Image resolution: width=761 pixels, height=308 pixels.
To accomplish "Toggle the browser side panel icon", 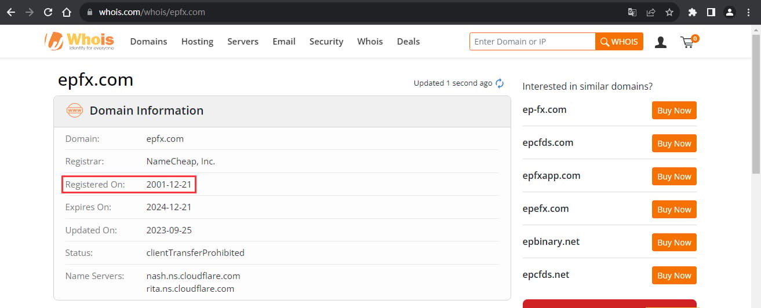I will [x=711, y=12].
